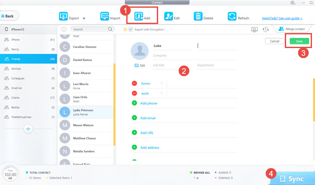Click the restore history clock icon
Screen dimensions: 315x185
[265, 30]
